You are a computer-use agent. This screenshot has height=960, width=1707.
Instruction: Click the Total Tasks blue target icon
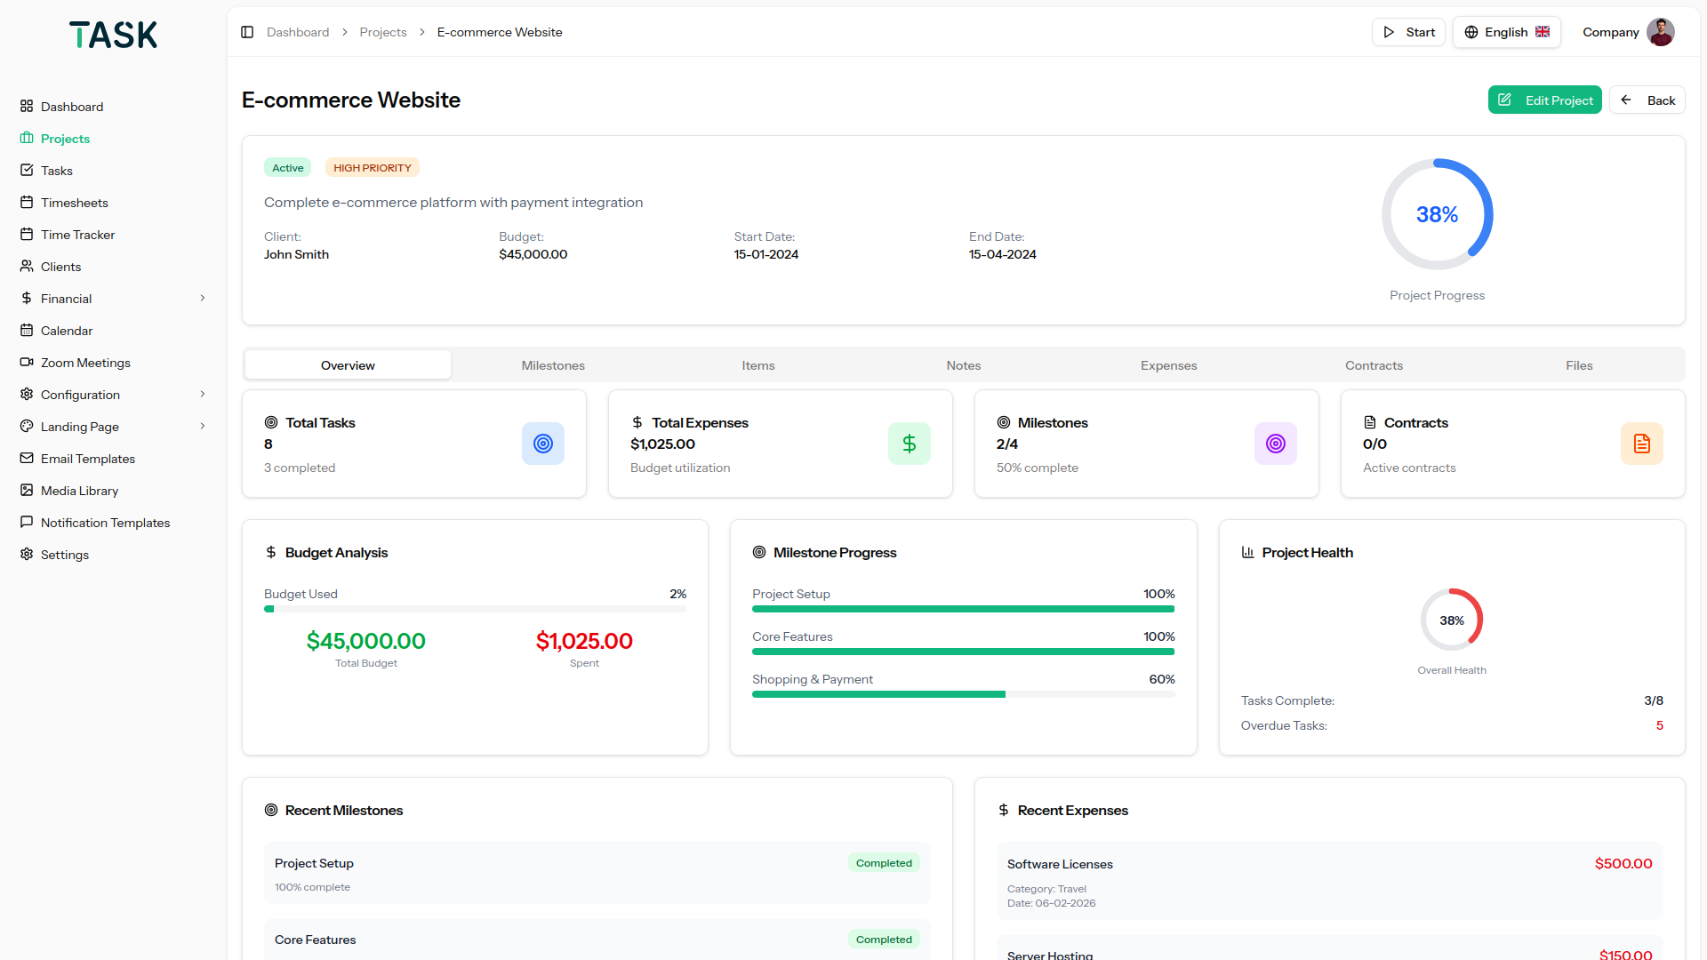tap(543, 444)
